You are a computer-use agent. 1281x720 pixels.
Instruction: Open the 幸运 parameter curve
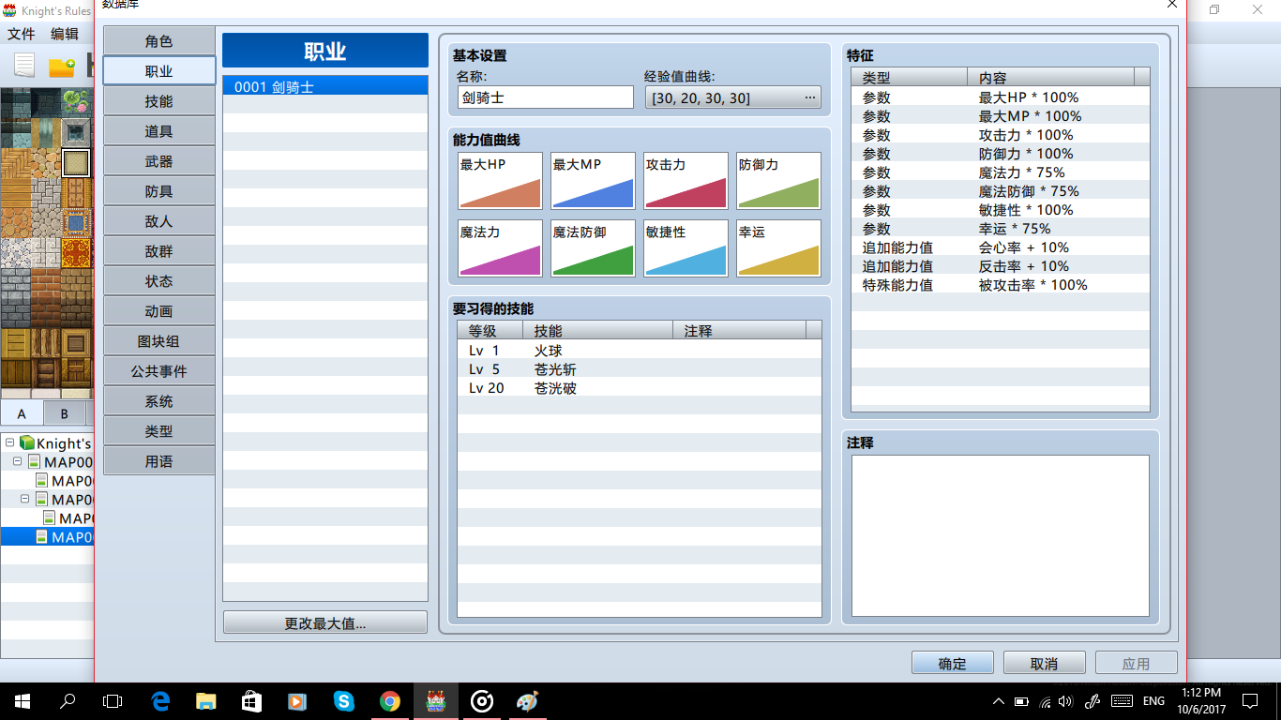click(x=778, y=248)
